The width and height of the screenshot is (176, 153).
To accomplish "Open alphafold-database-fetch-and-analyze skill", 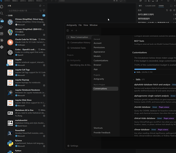I will 155,88.
